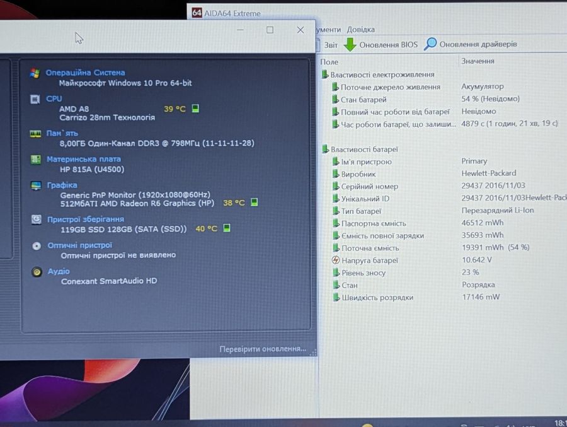Image resolution: width=567 pixels, height=427 pixels.
Task: Select the Ємність повної зарядки row
Action: click(x=418, y=235)
